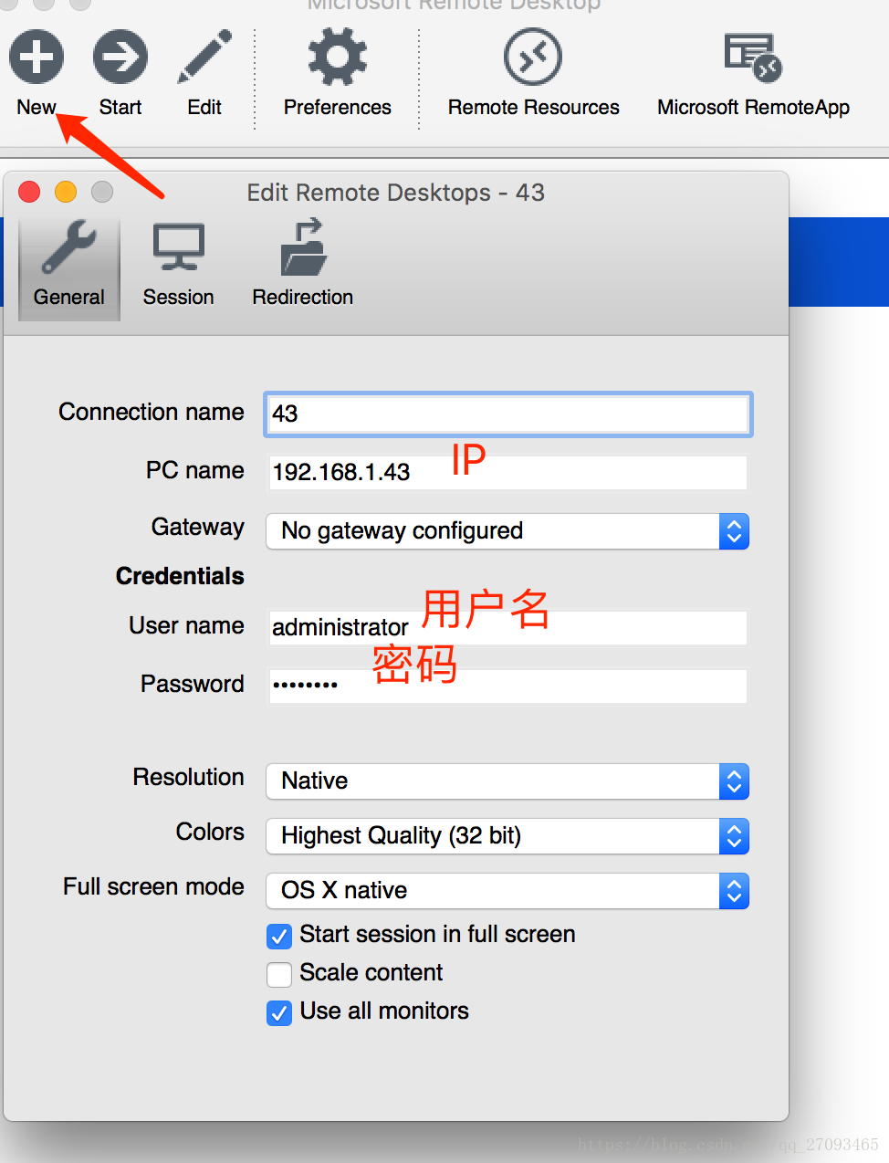
Task: Focus the Connection name field
Action: point(508,414)
